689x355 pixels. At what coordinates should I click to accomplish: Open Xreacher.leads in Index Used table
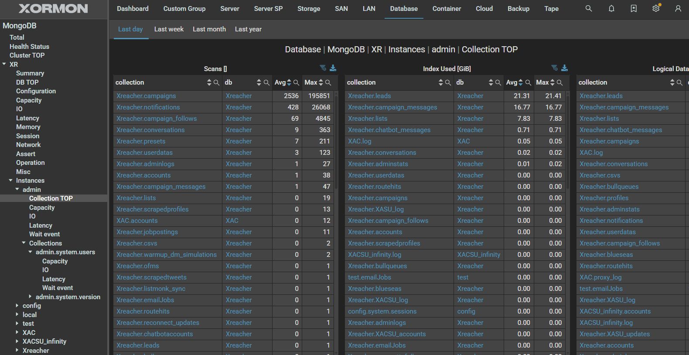click(369, 96)
